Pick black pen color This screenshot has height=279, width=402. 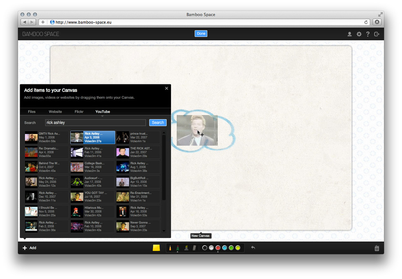pos(205,248)
